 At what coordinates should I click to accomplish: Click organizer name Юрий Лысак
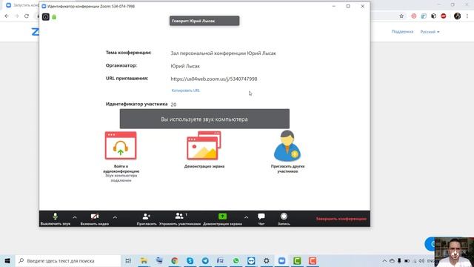(x=185, y=66)
